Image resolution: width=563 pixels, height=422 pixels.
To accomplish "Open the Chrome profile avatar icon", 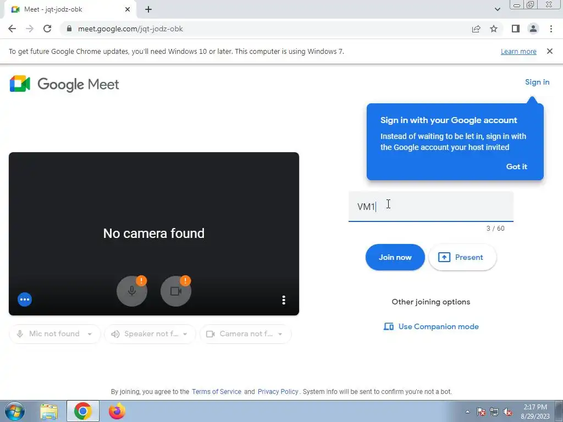I will click(533, 29).
